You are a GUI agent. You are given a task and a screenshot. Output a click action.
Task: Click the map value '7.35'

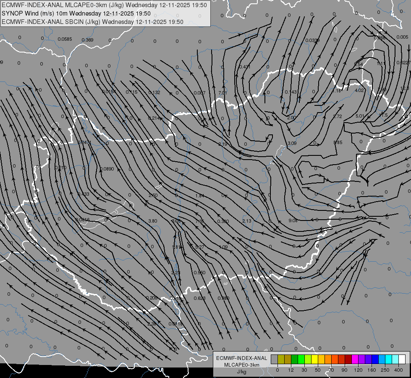(x=200, y=221)
